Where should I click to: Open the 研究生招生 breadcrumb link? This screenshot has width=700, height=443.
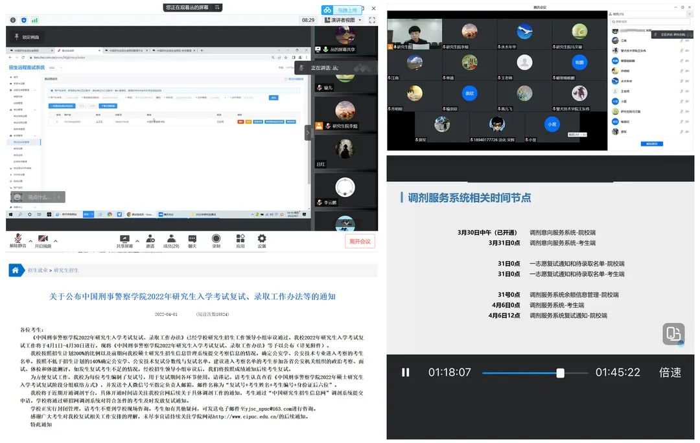point(66,270)
